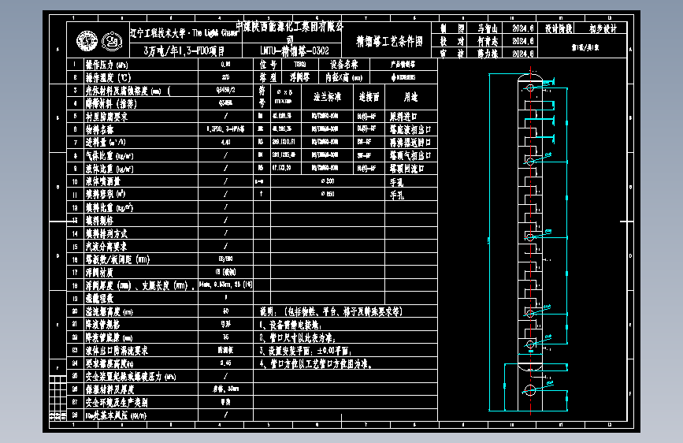Click row 6 label '物料名称'
The width and height of the screenshot is (683, 443).
(x=99, y=129)
